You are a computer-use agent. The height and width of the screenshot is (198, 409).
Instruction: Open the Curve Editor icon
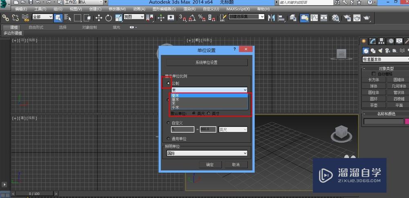(314, 18)
